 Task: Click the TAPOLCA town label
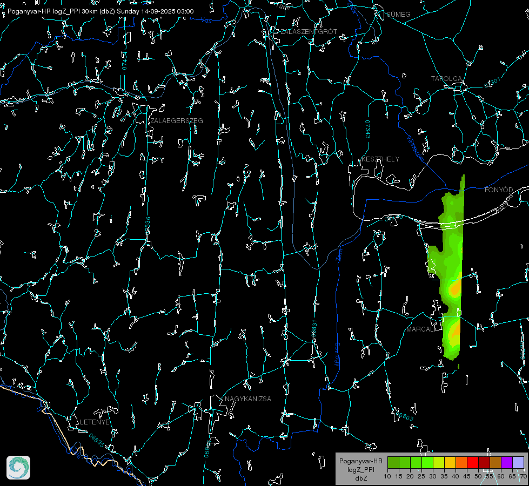pos(447,79)
